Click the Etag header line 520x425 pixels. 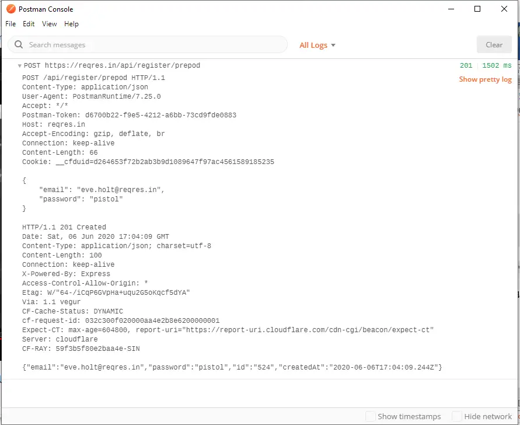coord(106,292)
